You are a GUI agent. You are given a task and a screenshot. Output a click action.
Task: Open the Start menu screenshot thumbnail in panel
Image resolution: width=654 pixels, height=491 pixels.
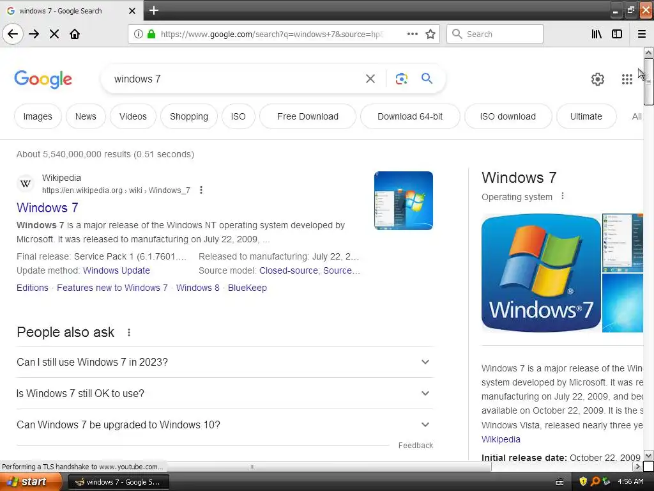coord(622,242)
